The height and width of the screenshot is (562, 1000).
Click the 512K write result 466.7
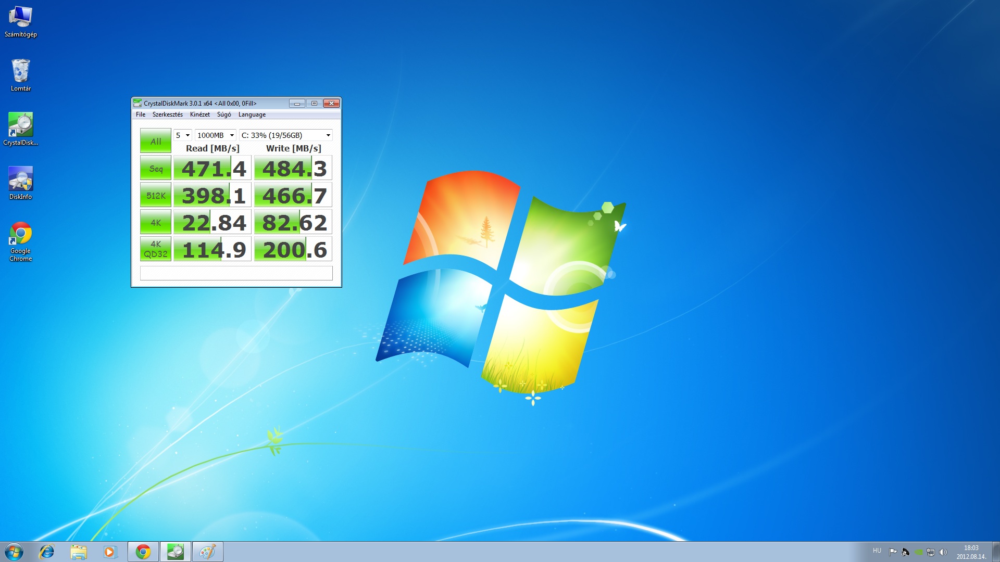[x=293, y=195]
